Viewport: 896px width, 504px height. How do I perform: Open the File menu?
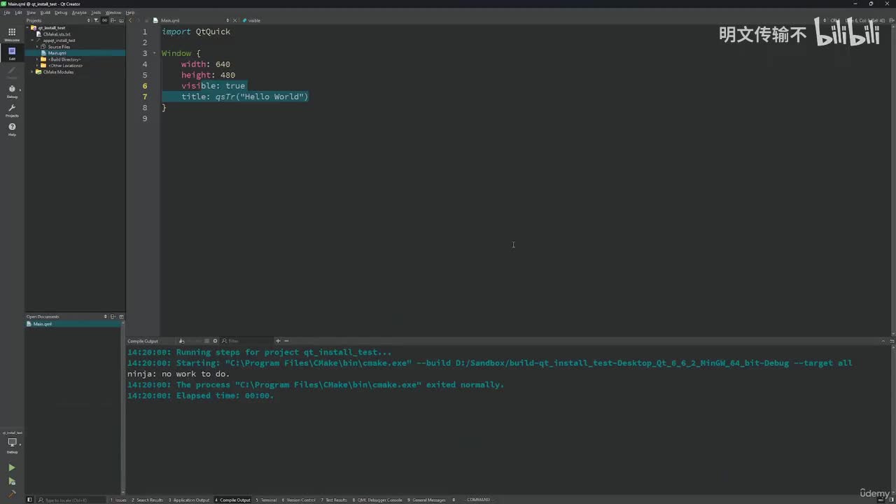coord(7,13)
